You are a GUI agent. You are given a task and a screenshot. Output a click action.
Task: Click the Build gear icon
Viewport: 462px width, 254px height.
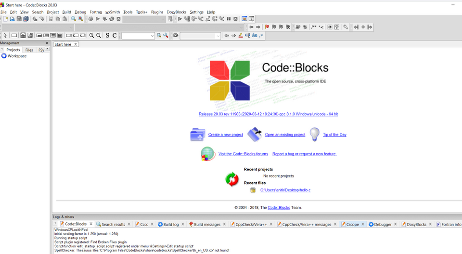point(91,19)
